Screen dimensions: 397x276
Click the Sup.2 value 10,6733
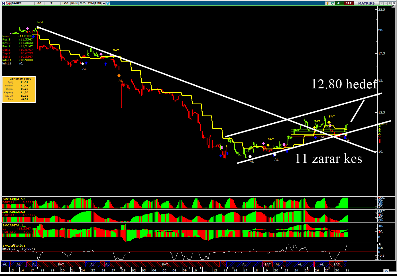[x=26, y=53]
